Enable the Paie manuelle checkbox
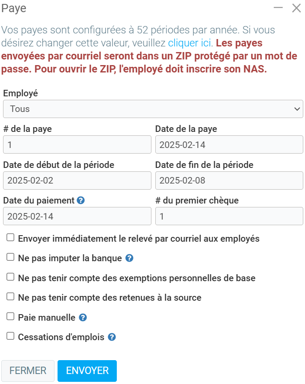Screen dimensions: 305x384 [11, 317]
